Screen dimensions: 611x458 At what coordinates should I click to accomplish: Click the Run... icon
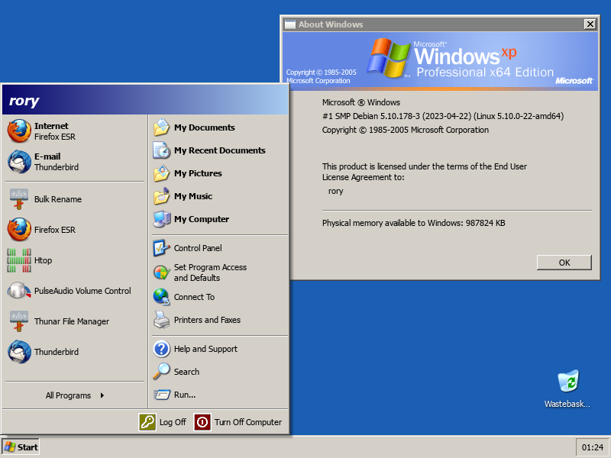(161, 395)
